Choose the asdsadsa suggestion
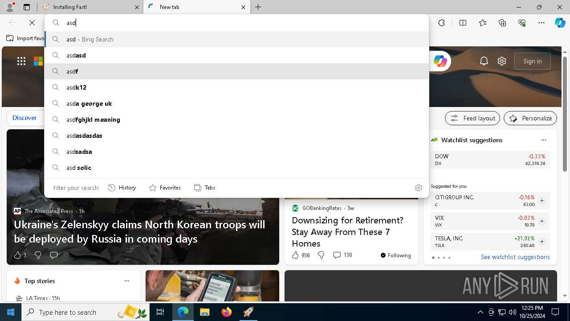Image resolution: width=570 pixels, height=321 pixels. [x=237, y=152]
